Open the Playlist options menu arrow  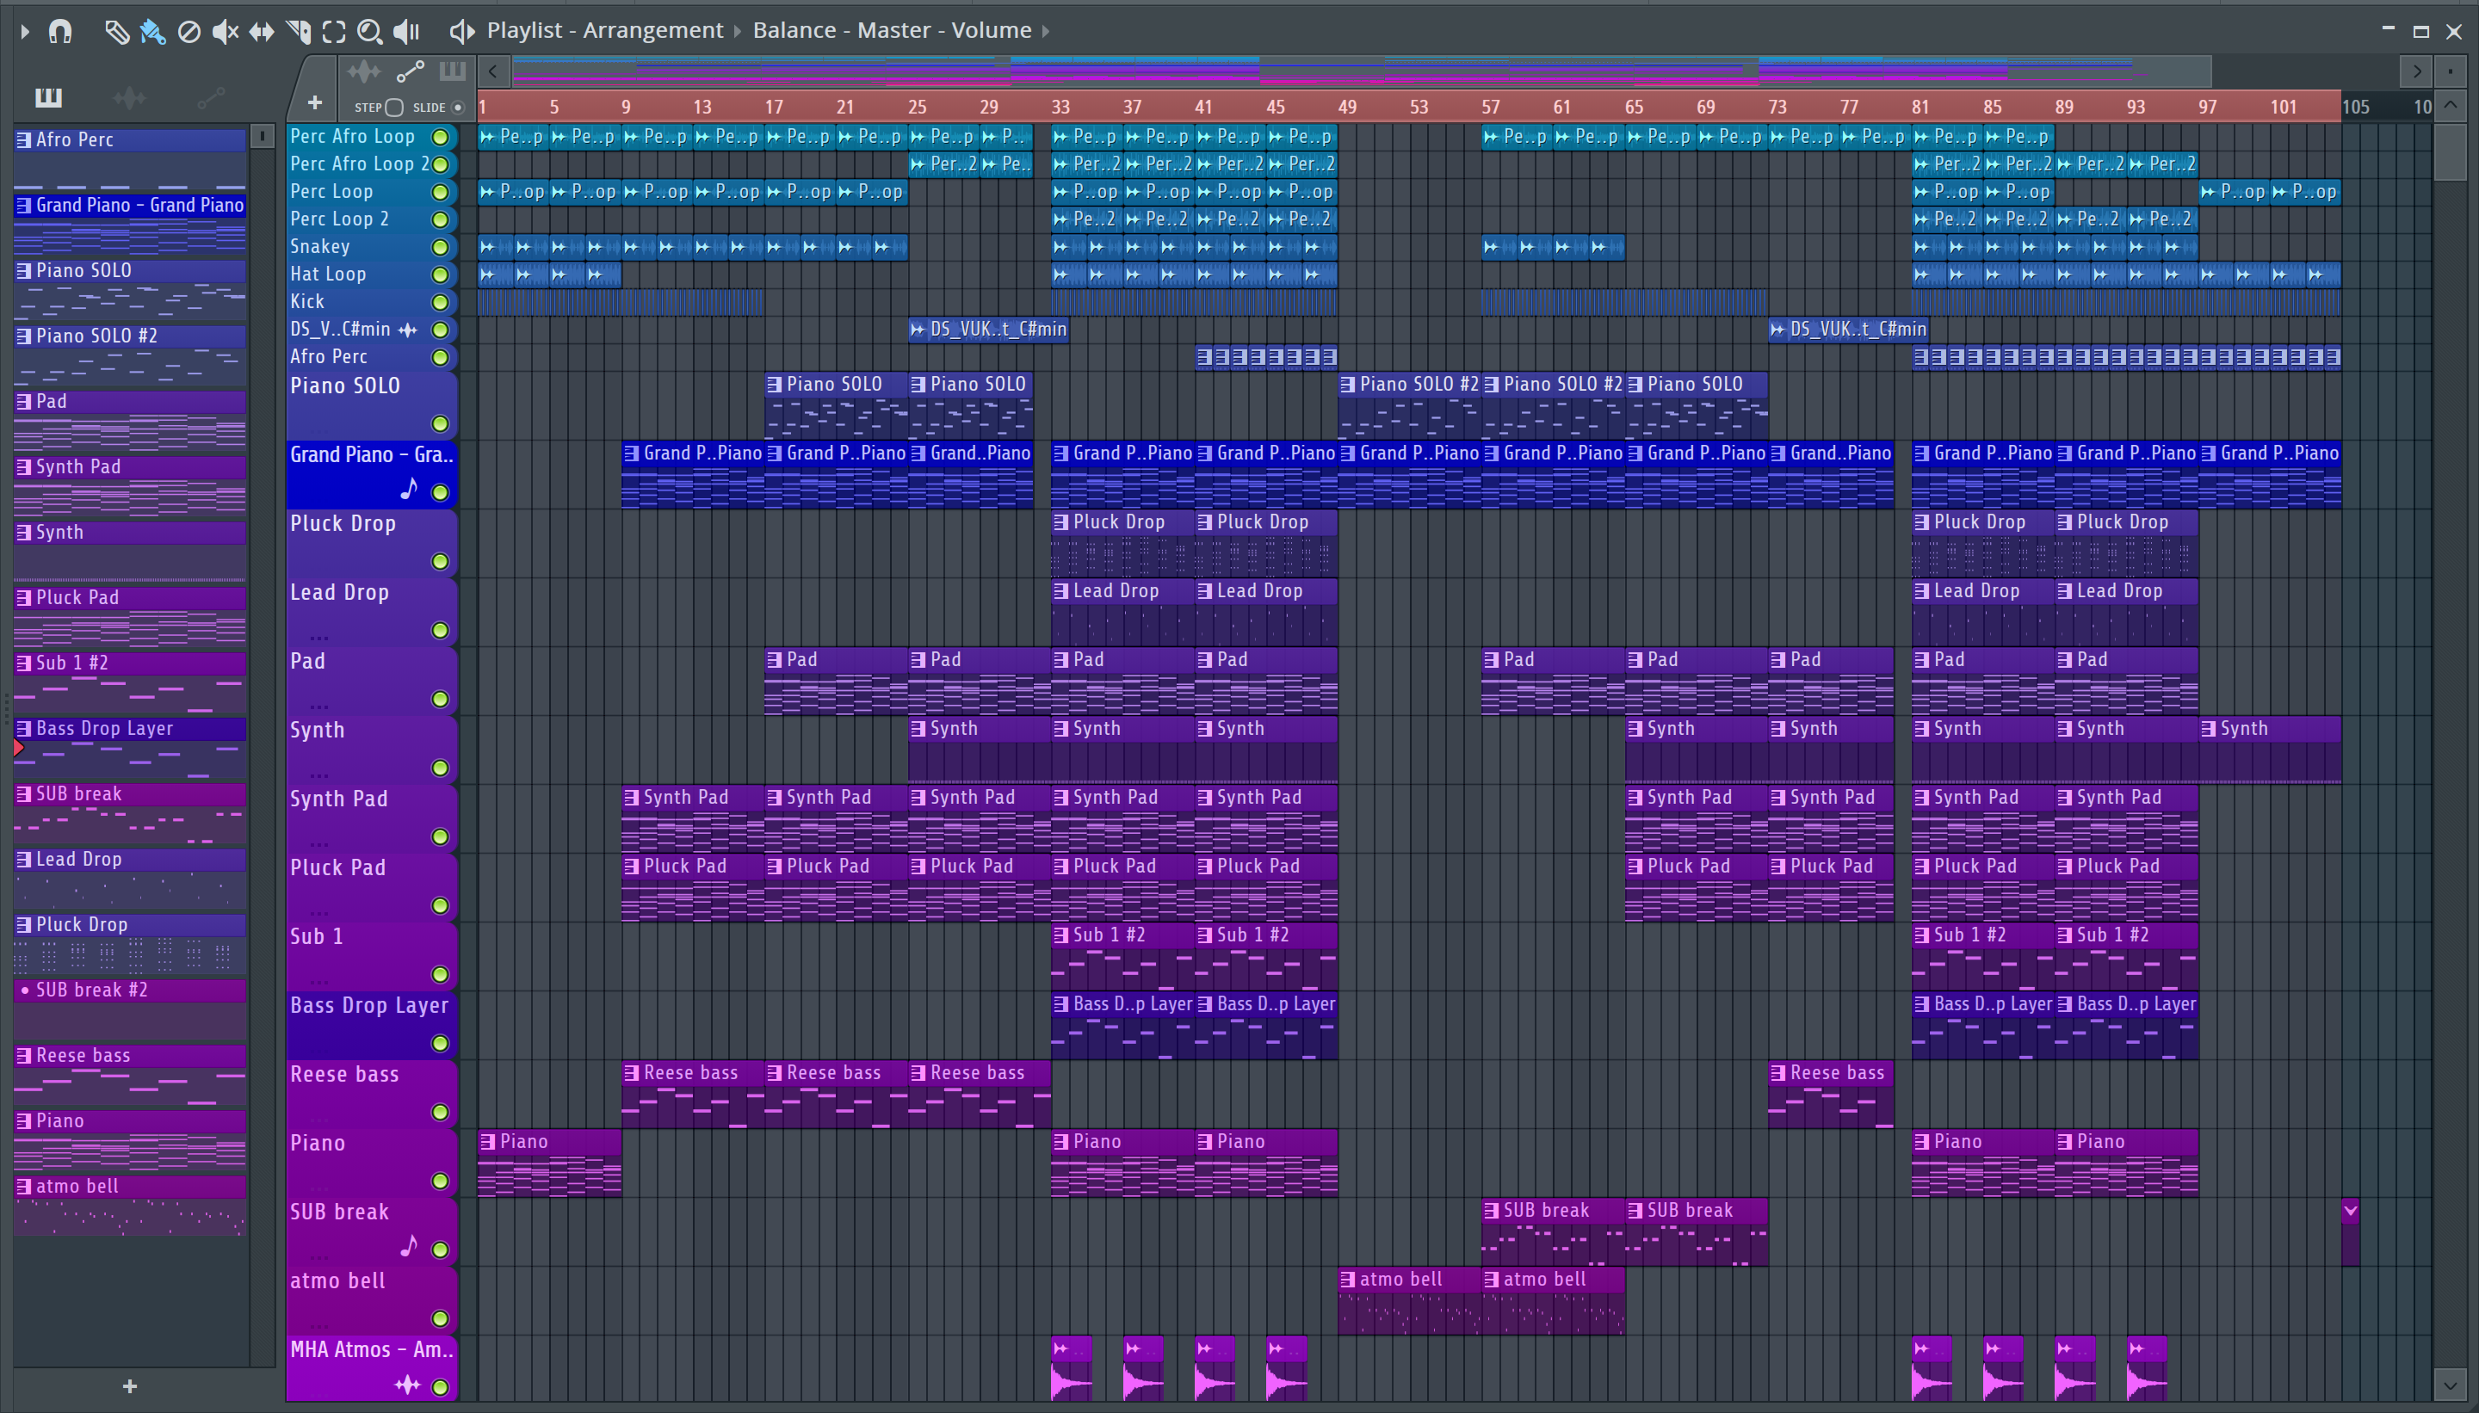(x=25, y=31)
